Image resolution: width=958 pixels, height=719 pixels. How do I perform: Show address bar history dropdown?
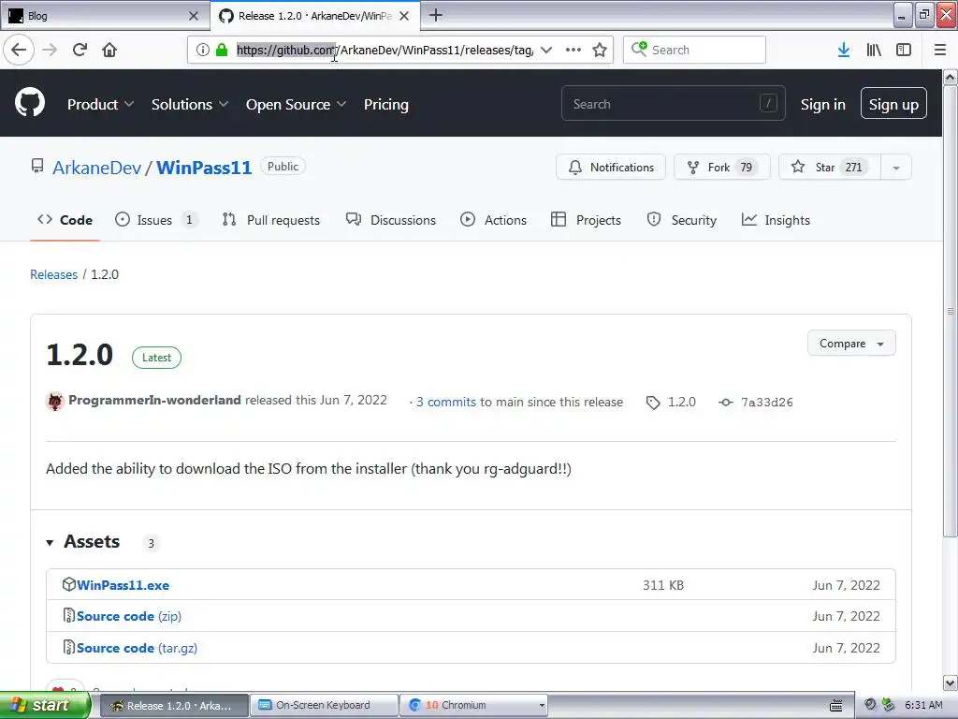click(x=546, y=51)
